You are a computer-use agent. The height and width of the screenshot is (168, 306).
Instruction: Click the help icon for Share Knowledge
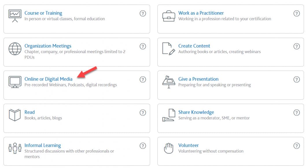click(297, 113)
